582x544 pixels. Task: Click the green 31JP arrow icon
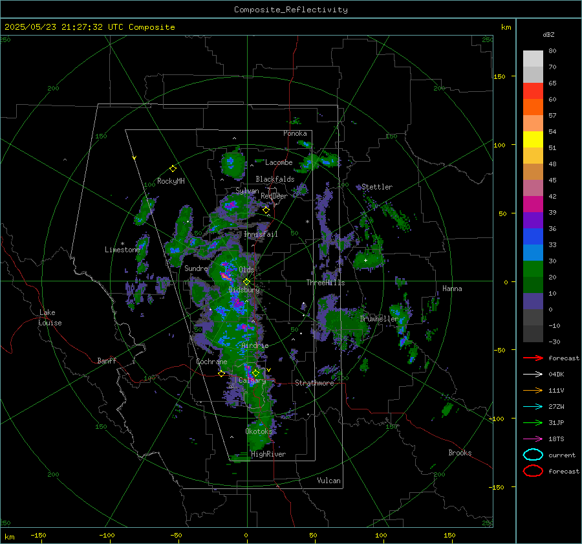coord(533,422)
